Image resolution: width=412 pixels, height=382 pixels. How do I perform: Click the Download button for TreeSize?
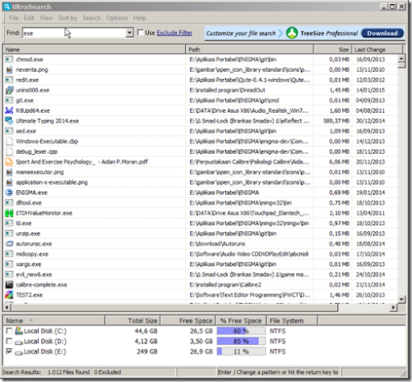tap(382, 33)
